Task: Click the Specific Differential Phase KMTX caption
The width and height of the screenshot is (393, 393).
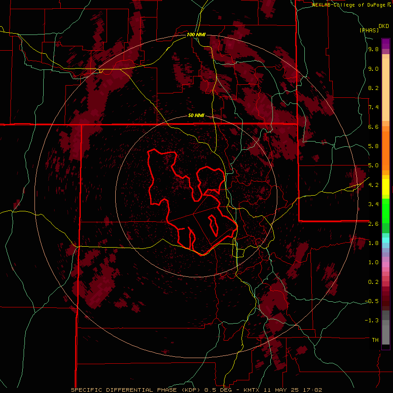Action: [x=196, y=390]
